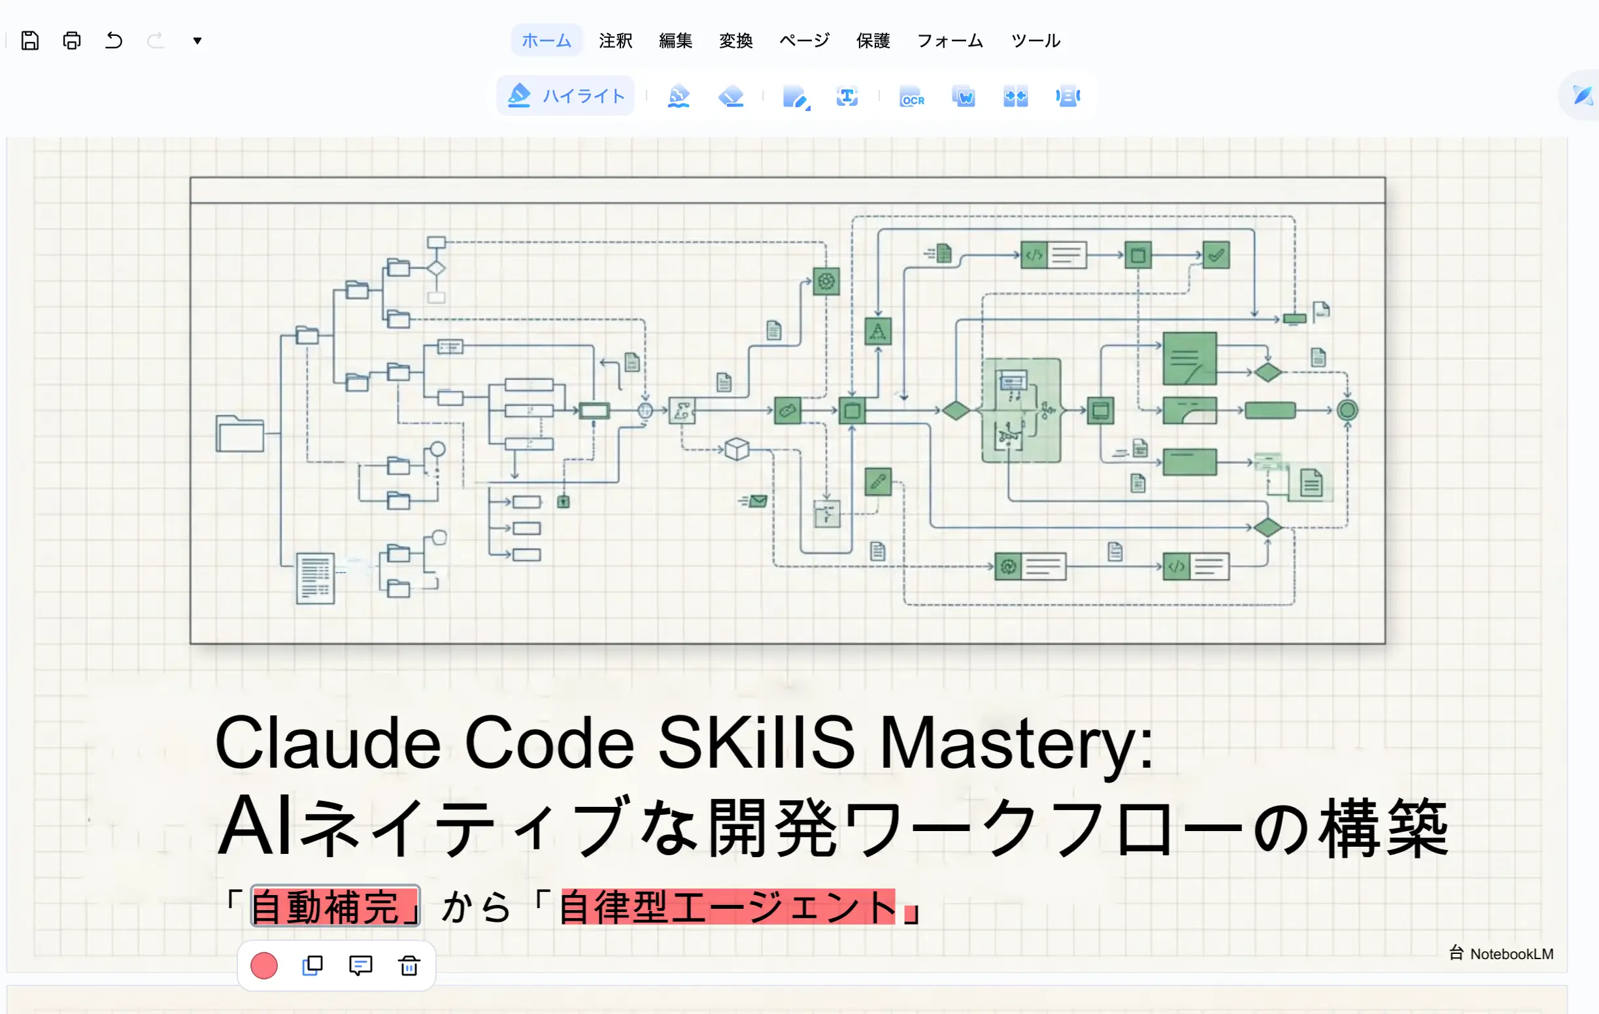Save the document with the floppy icon
Viewport: 1599px width, 1014px height.
click(x=30, y=41)
